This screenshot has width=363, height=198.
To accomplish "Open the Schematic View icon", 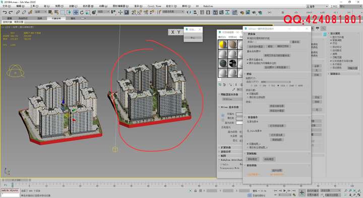I will pyautogui.click(x=227, y=12).
